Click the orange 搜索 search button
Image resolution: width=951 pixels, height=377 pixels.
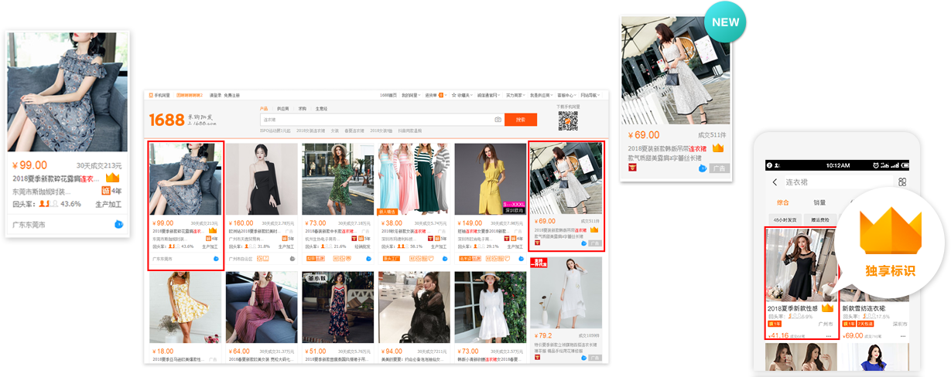pyautogui.click(x=521, y=120)
